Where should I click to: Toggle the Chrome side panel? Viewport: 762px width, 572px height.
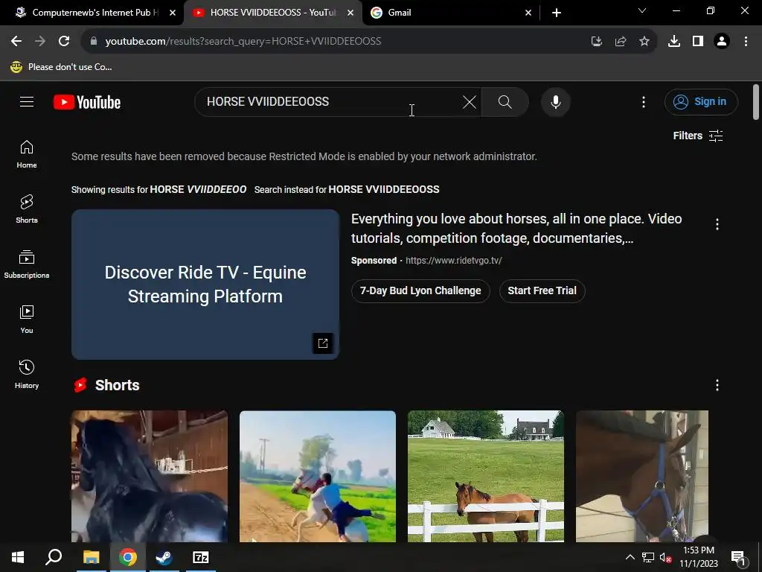point(697,42)
